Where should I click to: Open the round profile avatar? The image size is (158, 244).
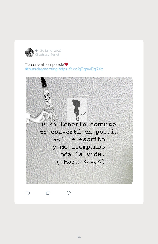pos(29,53)
